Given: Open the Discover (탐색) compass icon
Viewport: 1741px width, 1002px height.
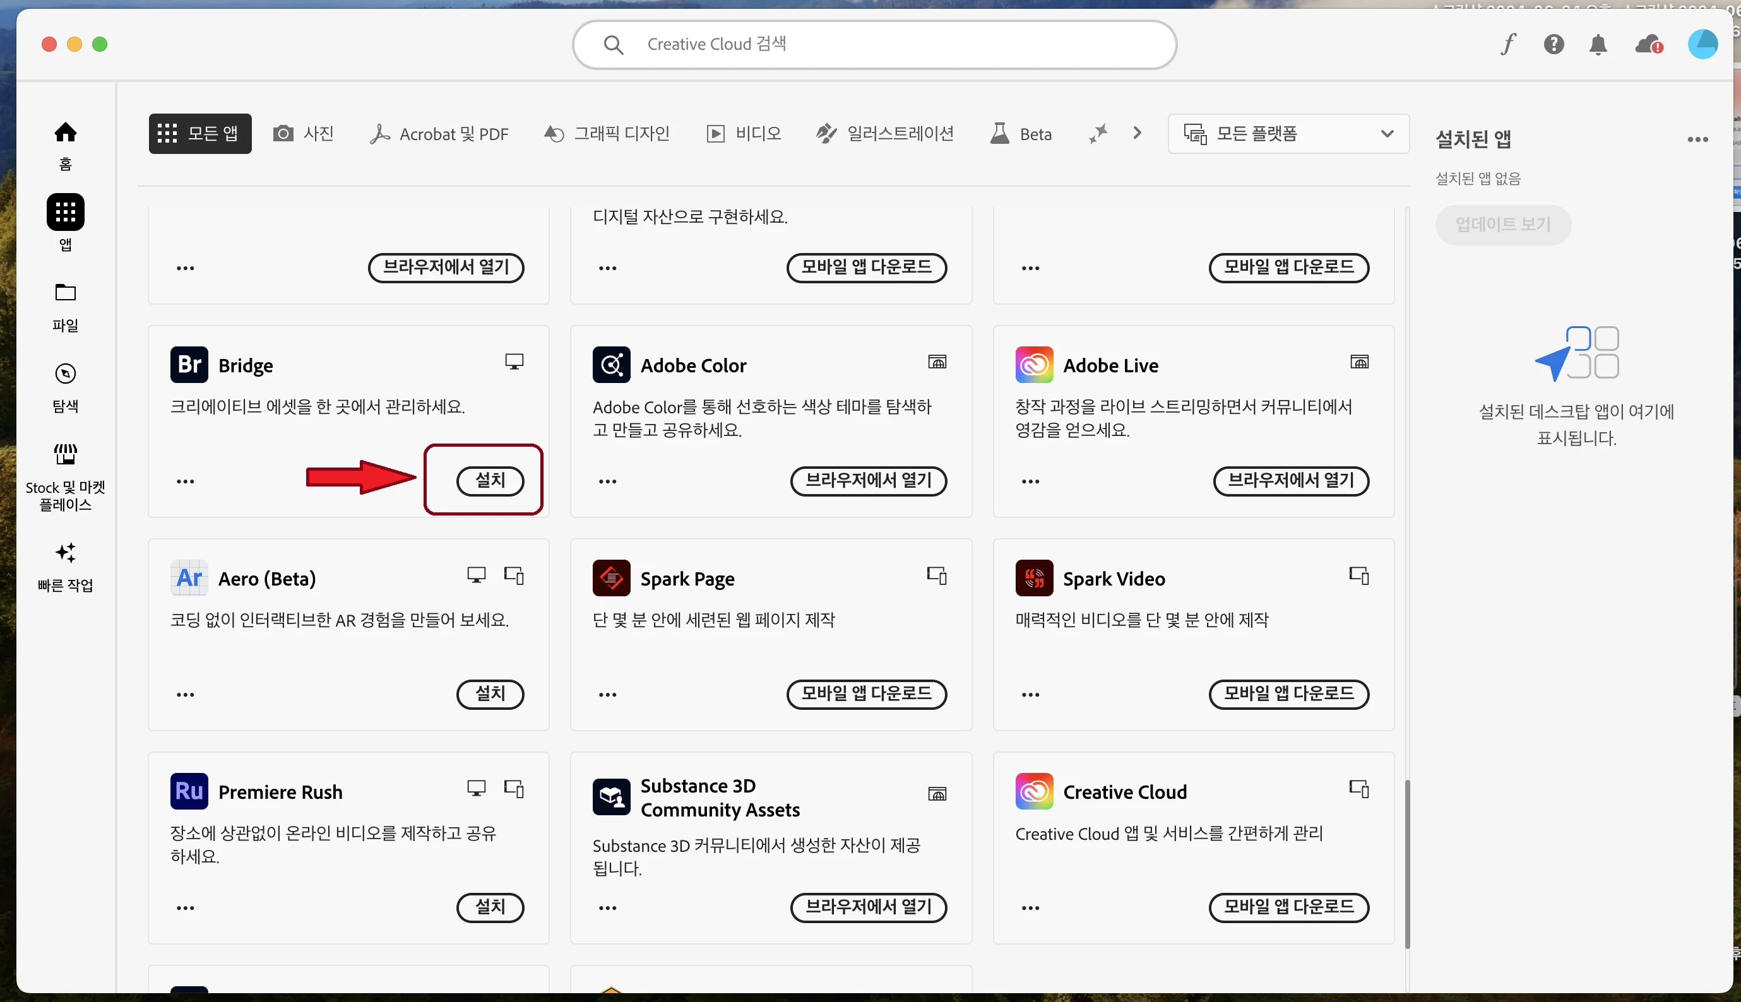Looking at the screenshot, I should (x=66, y=374).
